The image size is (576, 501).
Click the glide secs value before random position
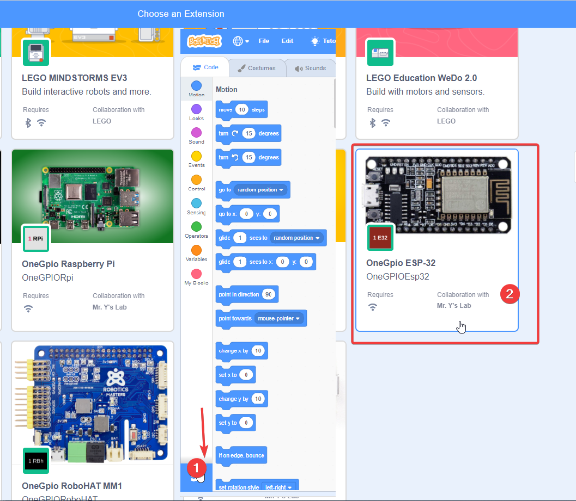click(x=240, y=238)
